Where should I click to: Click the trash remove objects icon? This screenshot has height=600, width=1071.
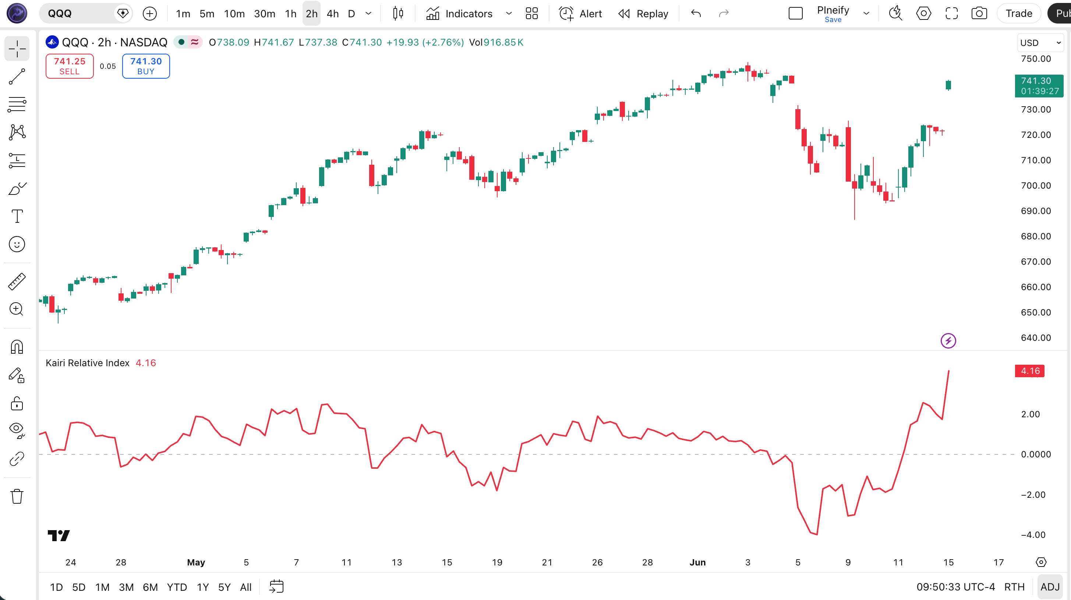[17, 496]
